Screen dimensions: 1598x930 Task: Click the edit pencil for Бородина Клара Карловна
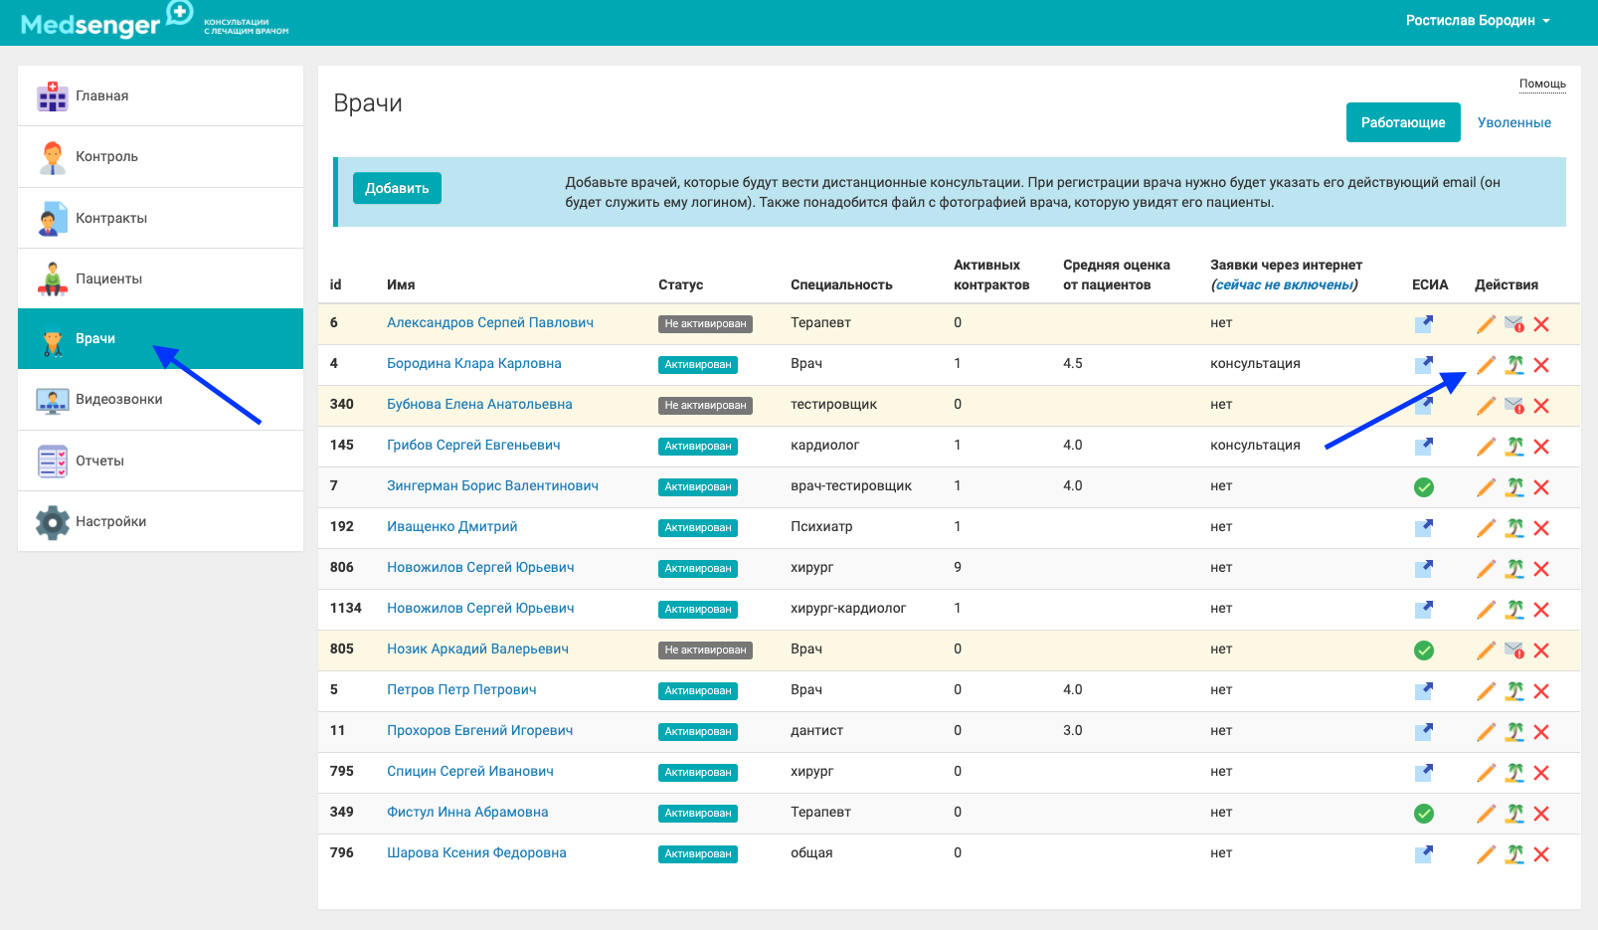(1486, 365)
